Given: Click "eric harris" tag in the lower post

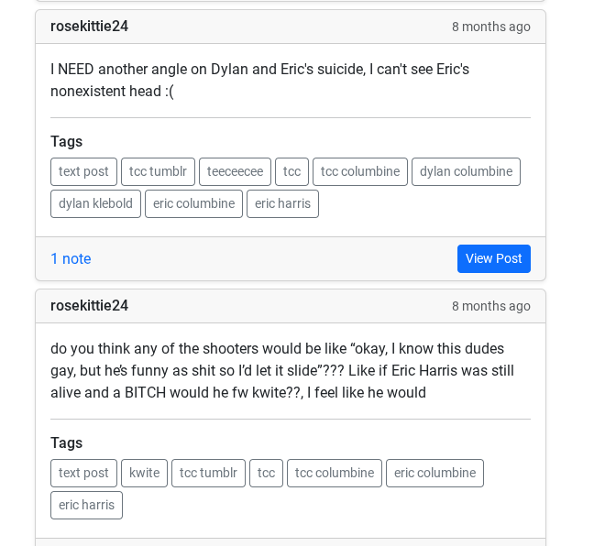Looking at the screenshot, I should pyautogui.click(x=86, y=505).
